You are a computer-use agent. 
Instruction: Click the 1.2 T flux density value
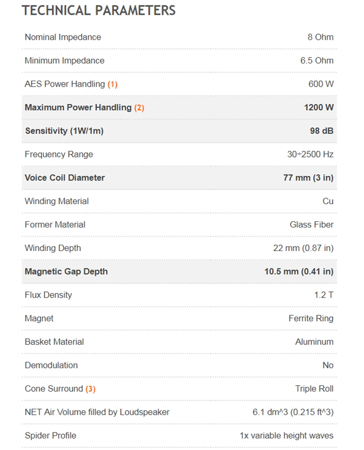324,295
